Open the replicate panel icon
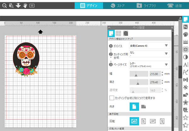 pos(186,87)
